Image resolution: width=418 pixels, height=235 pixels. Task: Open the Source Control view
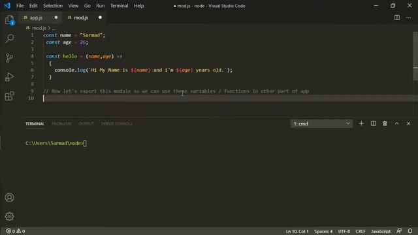(9, 58)
